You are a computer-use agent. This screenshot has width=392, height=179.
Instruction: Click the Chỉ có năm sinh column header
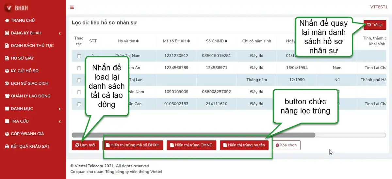pos(257,41)
